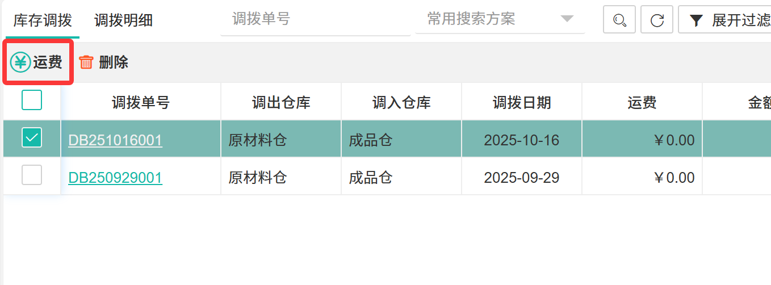Click the funnel filter icon

click(x=696, y=21)
